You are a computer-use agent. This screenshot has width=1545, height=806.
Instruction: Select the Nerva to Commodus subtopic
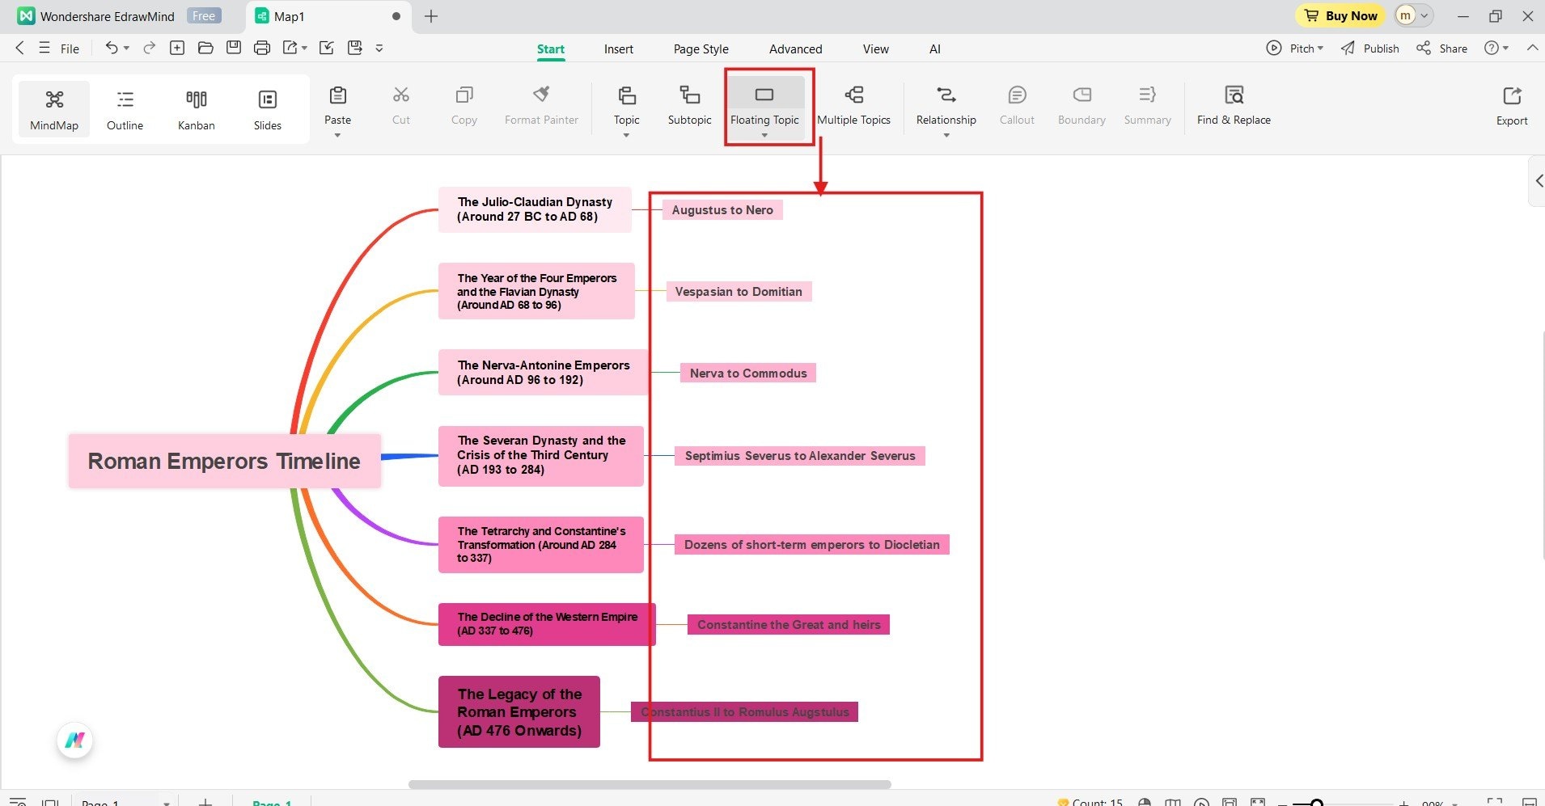click(x=748, y=373)
